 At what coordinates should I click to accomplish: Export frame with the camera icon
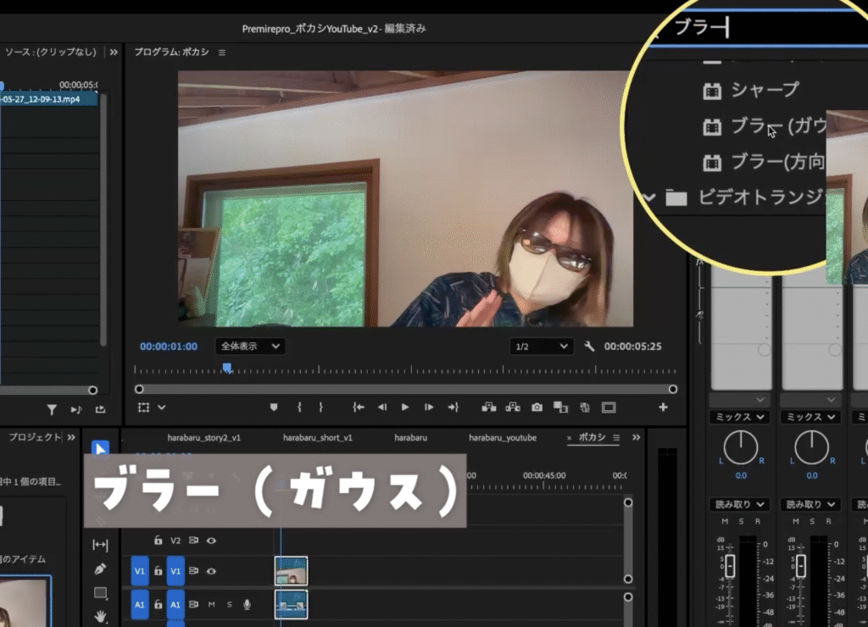coord(537,408)
